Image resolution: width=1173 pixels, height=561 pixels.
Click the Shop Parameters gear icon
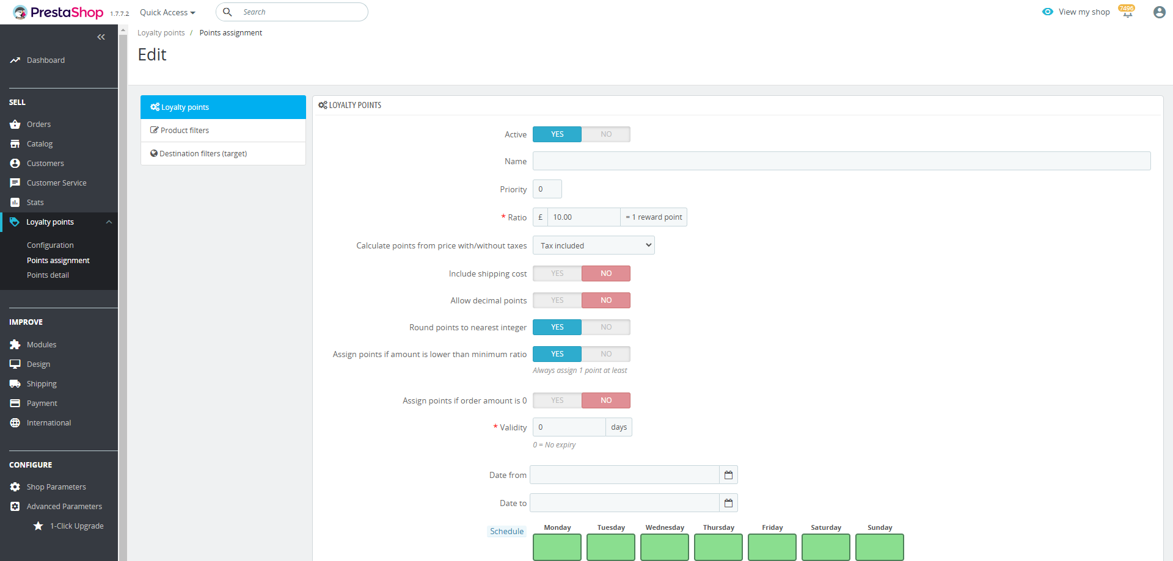[x=15, y=487]
